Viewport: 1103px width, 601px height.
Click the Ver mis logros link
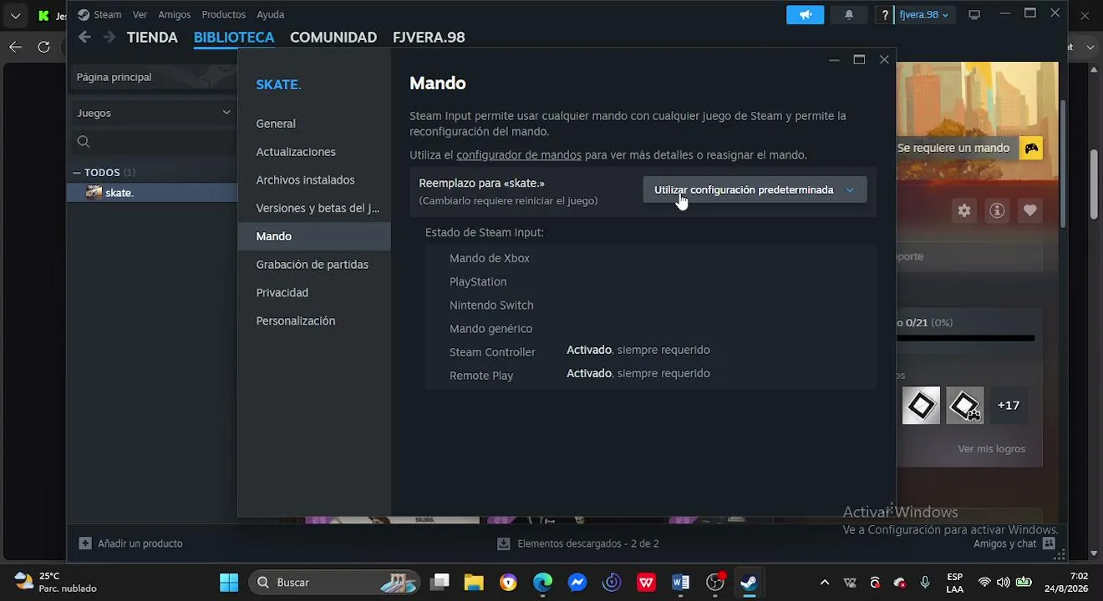[991, 449]
